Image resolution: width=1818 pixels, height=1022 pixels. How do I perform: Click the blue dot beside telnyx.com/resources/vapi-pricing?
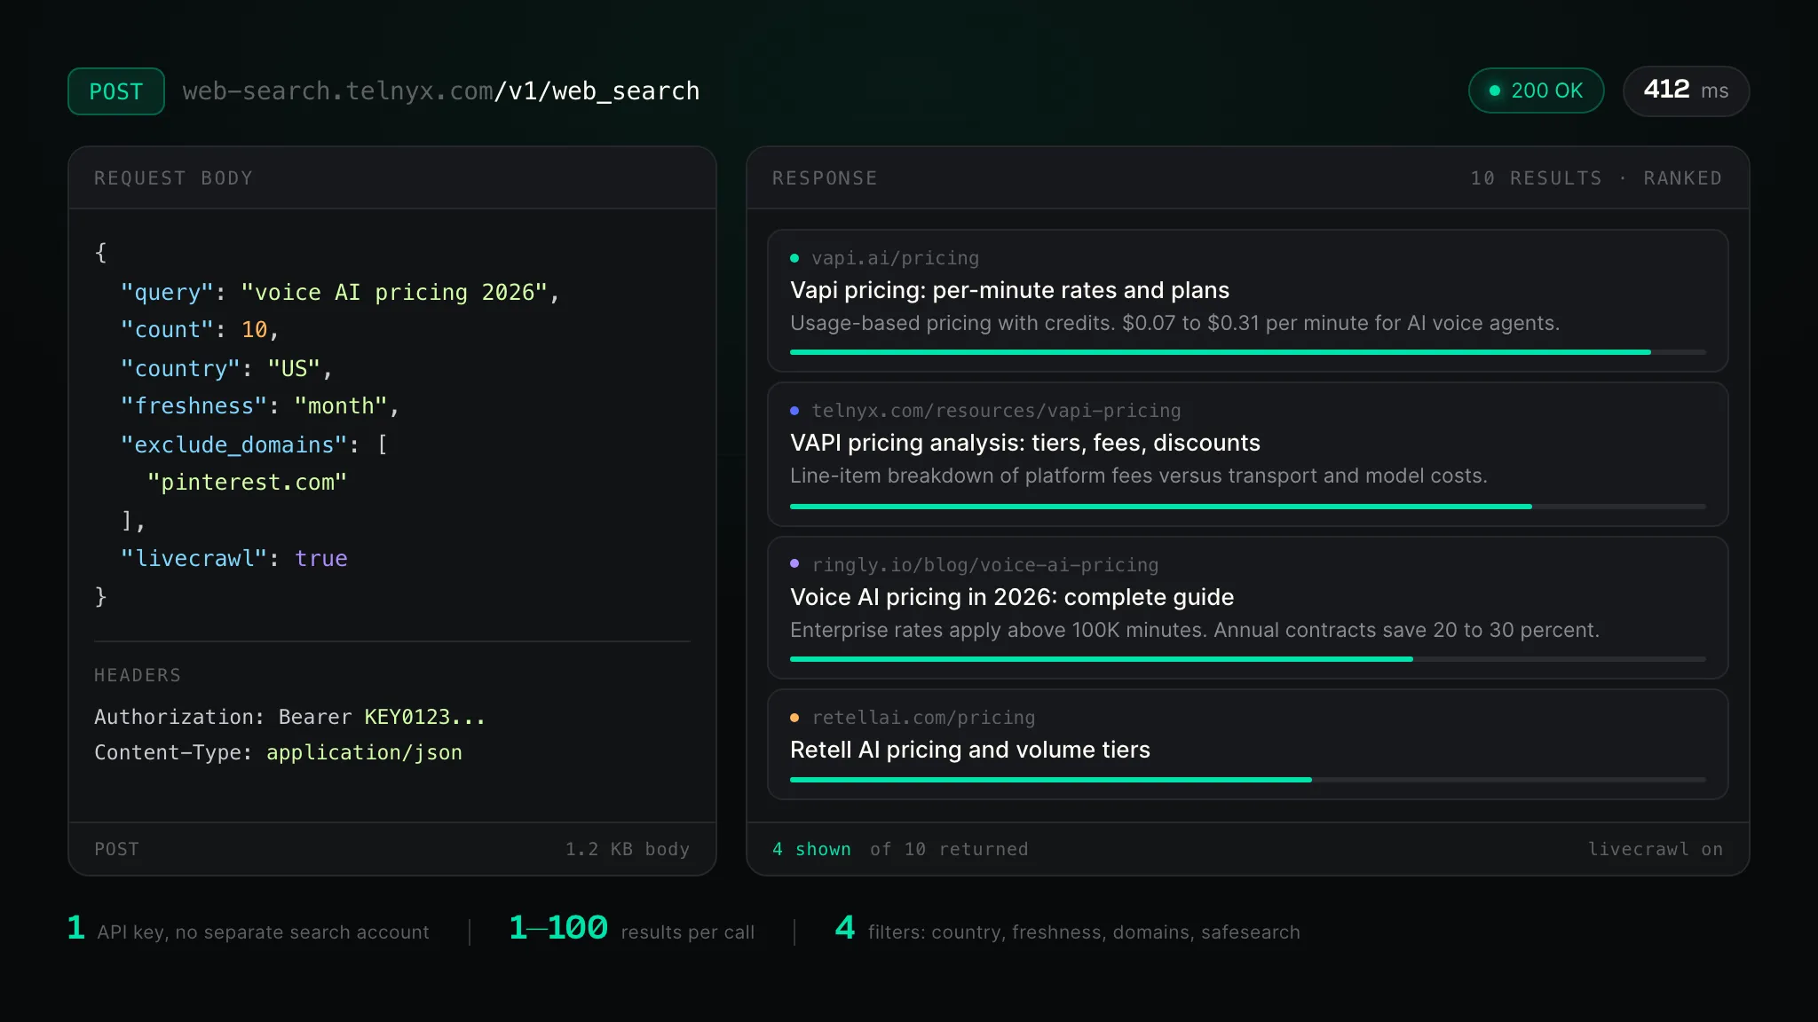tap(794, 411)
